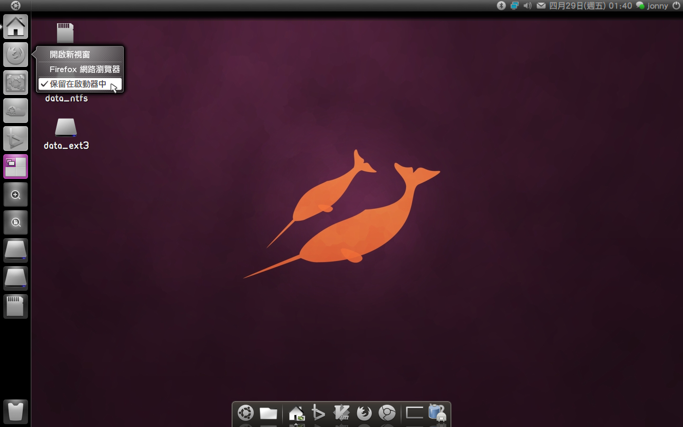This screenshot has width=683, height=427.
Task: Launch Vim from the bottom dock
Action: [341, 413]
